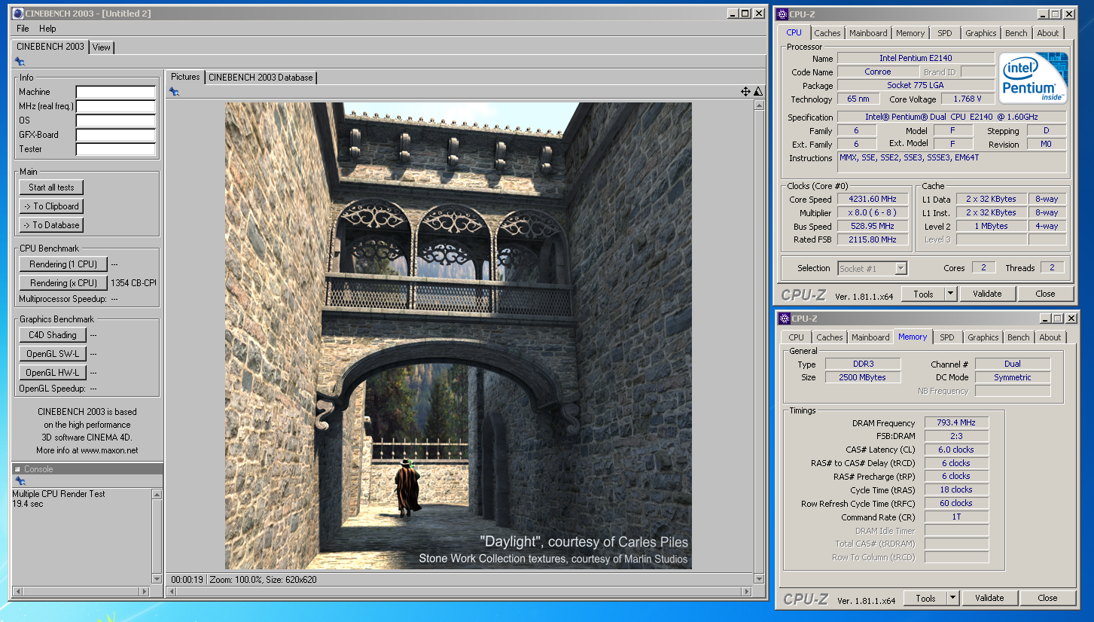
Task: Click the FSB:DRAM 2:3 value
Action: pos(956,436)
